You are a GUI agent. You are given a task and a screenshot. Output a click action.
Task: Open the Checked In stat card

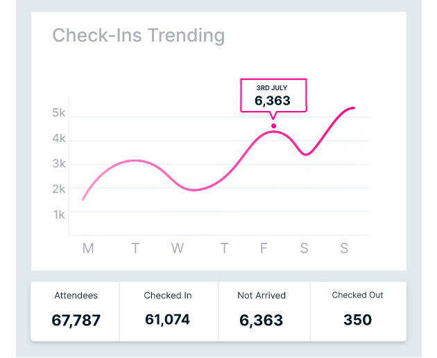pos(168,310)
